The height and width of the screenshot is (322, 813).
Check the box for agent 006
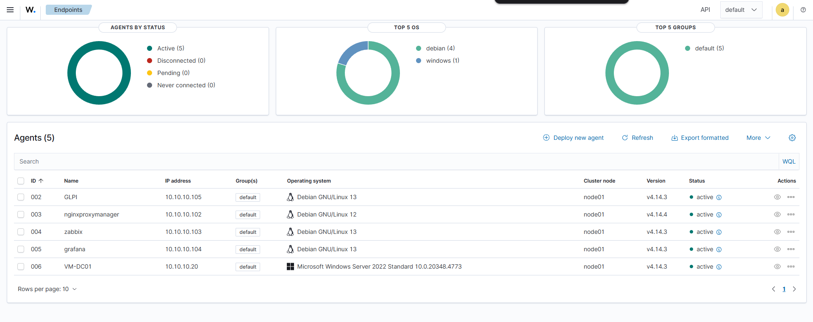coord(21,266)
